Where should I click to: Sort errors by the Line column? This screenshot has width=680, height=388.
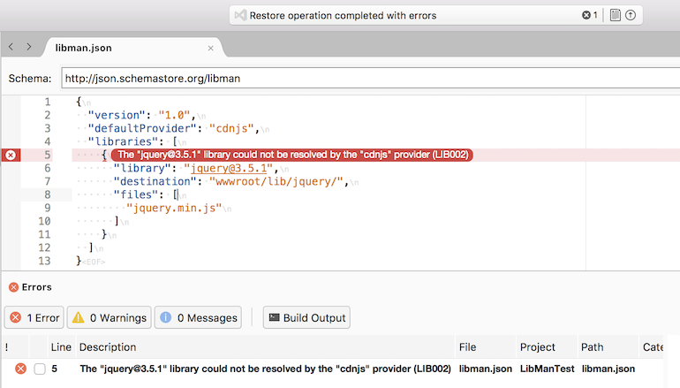click(x=61, y=347)
